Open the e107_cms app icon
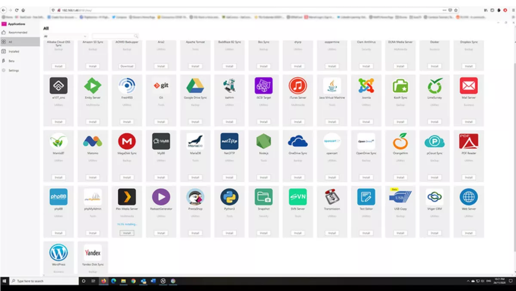The height and width of the screenshot is (291, 516). tap(58, 86)
